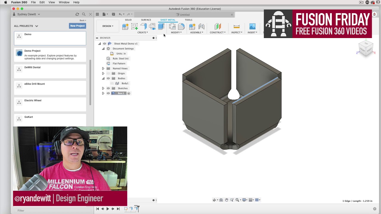Play the timeline
381x214 pixels.
108,209
